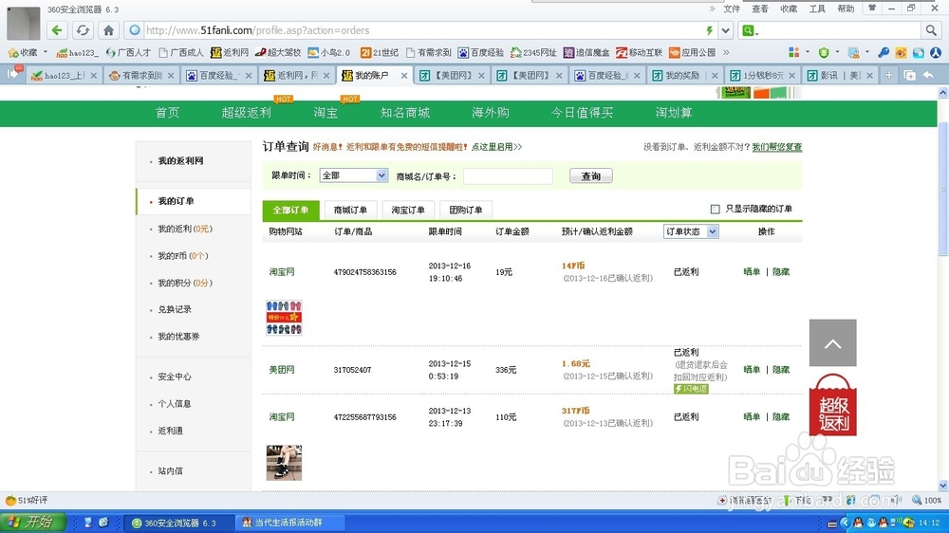The width and height of the screenshot is (949, 533).
Task: Select the 团购订单 tab
Action: [465, 210]
